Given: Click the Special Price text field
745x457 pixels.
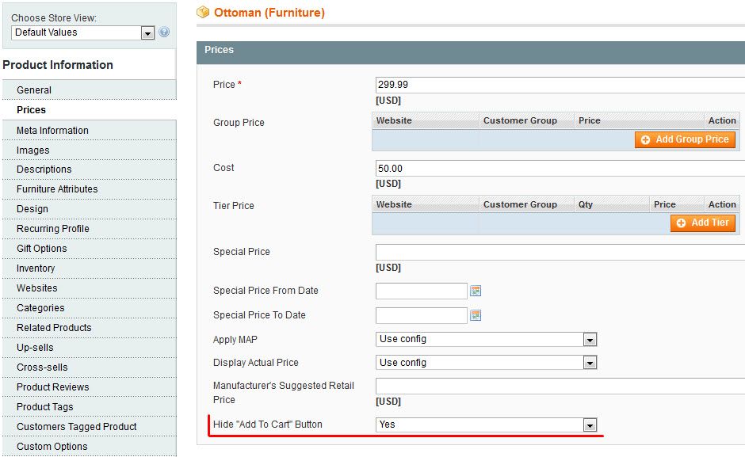Looking at the screenshot, I should 559,253.
